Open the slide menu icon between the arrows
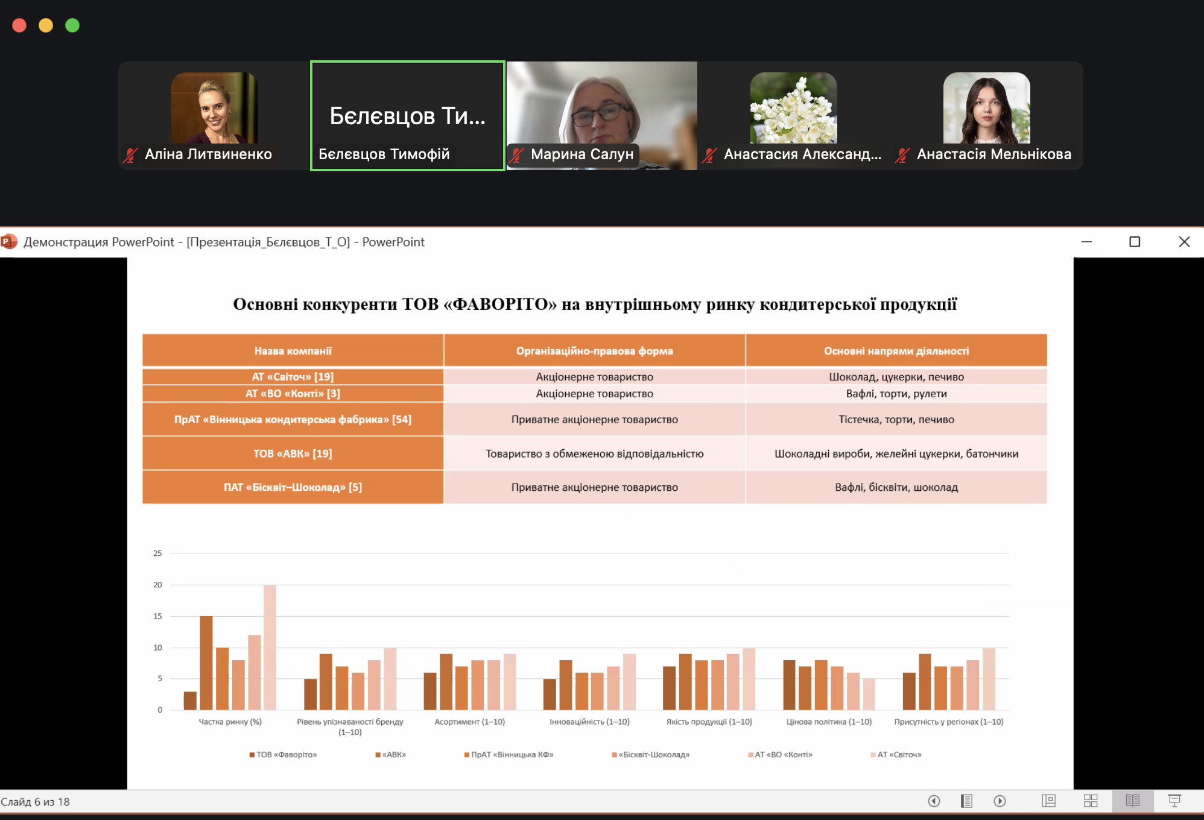Image resolution: width=1204 pixels, height=820 pixels. [x=966, y=801]
